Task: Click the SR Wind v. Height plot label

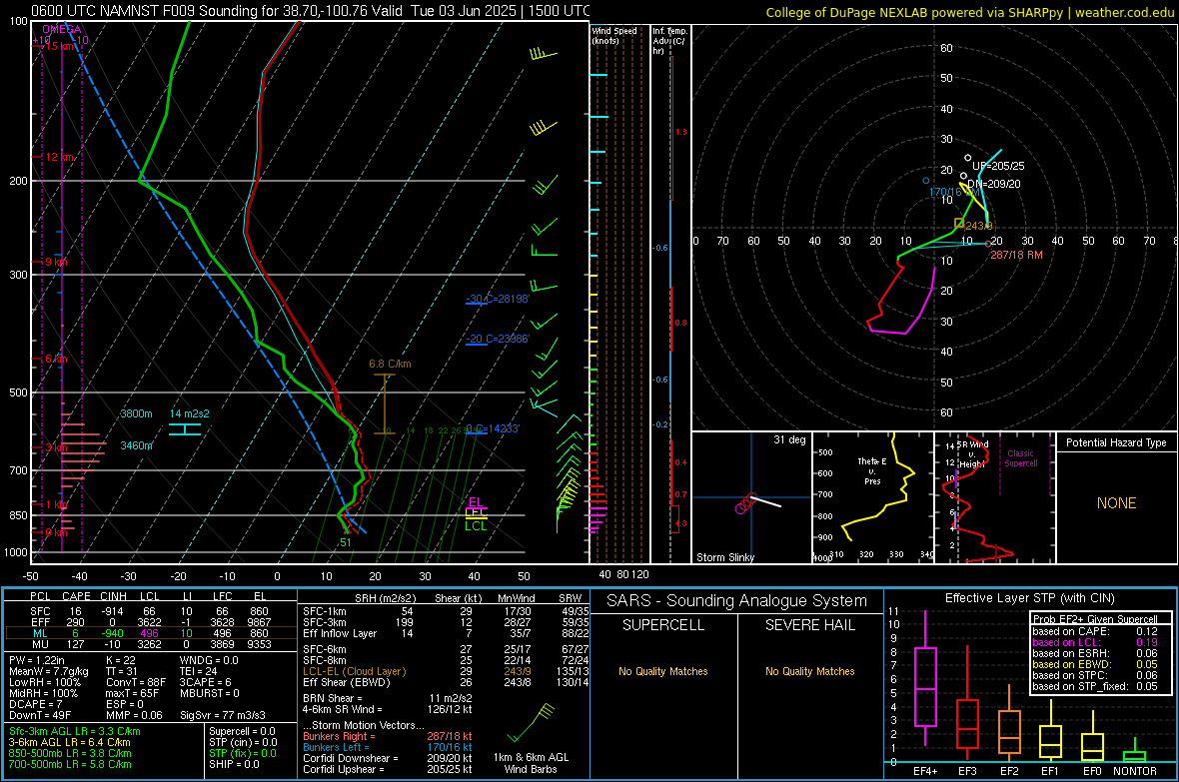Action: [x=972, y=454]
